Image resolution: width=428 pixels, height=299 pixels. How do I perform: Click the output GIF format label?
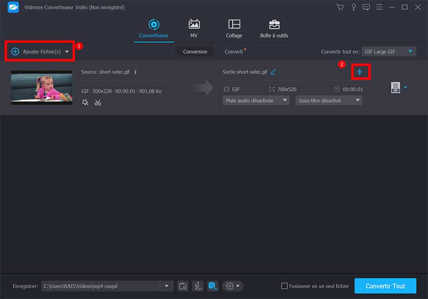point(236,89)
